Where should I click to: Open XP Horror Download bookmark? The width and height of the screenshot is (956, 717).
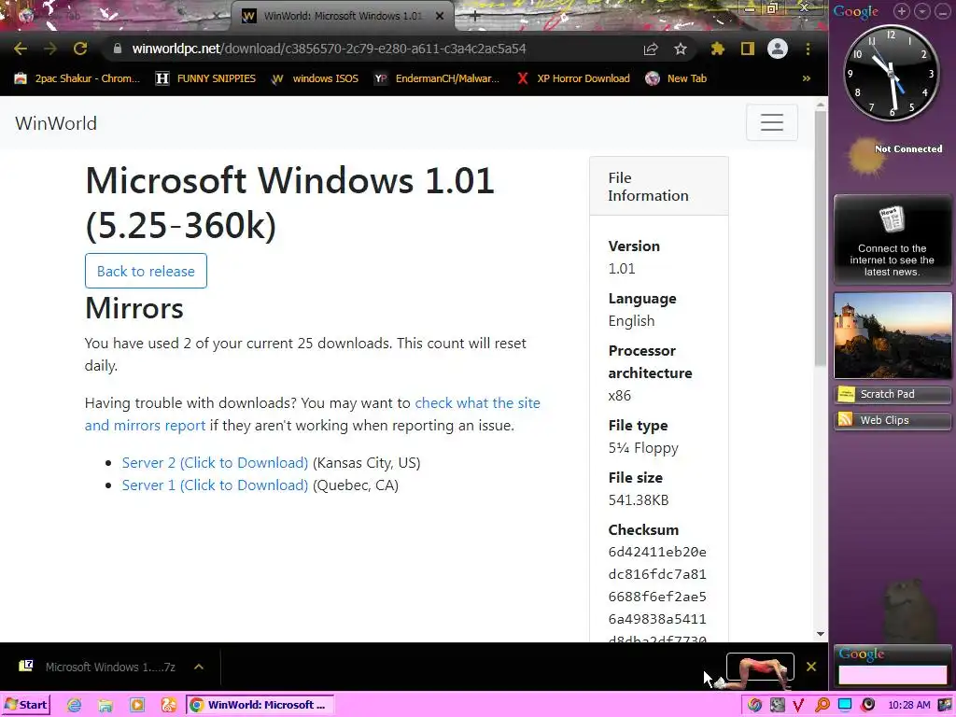(573, 78)
